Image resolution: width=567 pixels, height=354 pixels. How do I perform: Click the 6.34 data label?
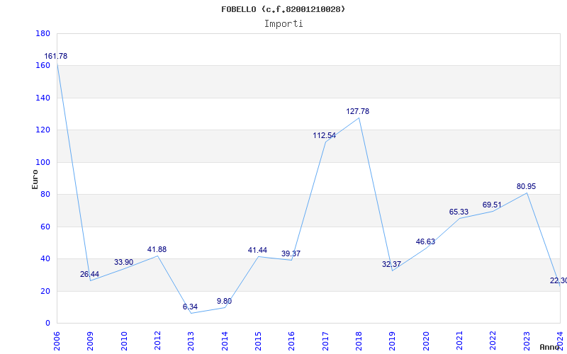click(x=190, y=307)
